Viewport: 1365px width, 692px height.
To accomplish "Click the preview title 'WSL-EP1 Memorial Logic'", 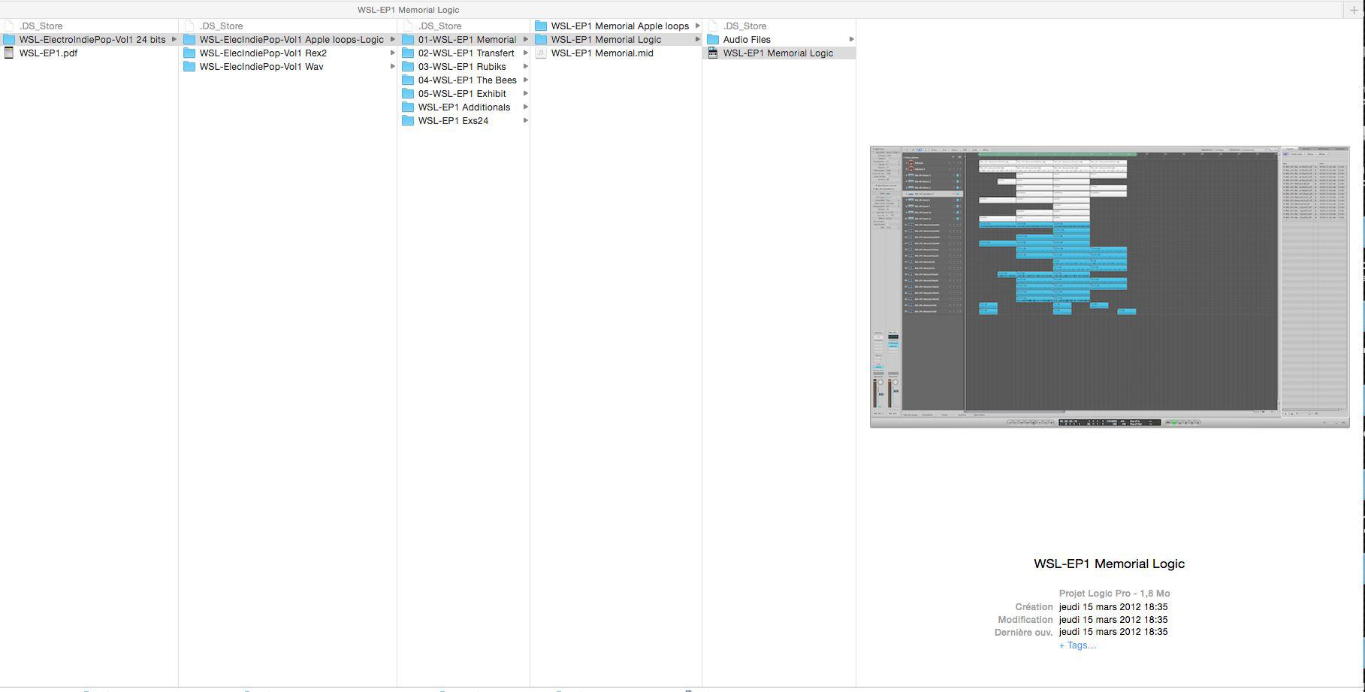I will click(x=1110, y=564).
